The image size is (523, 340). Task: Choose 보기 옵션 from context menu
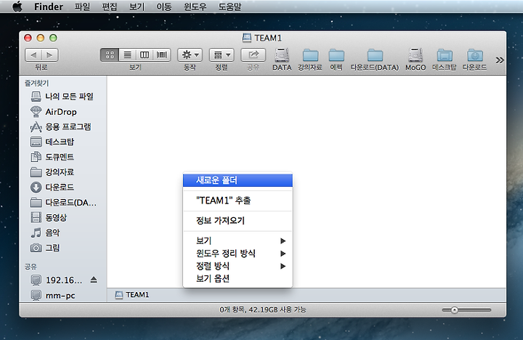click(238, 278)
